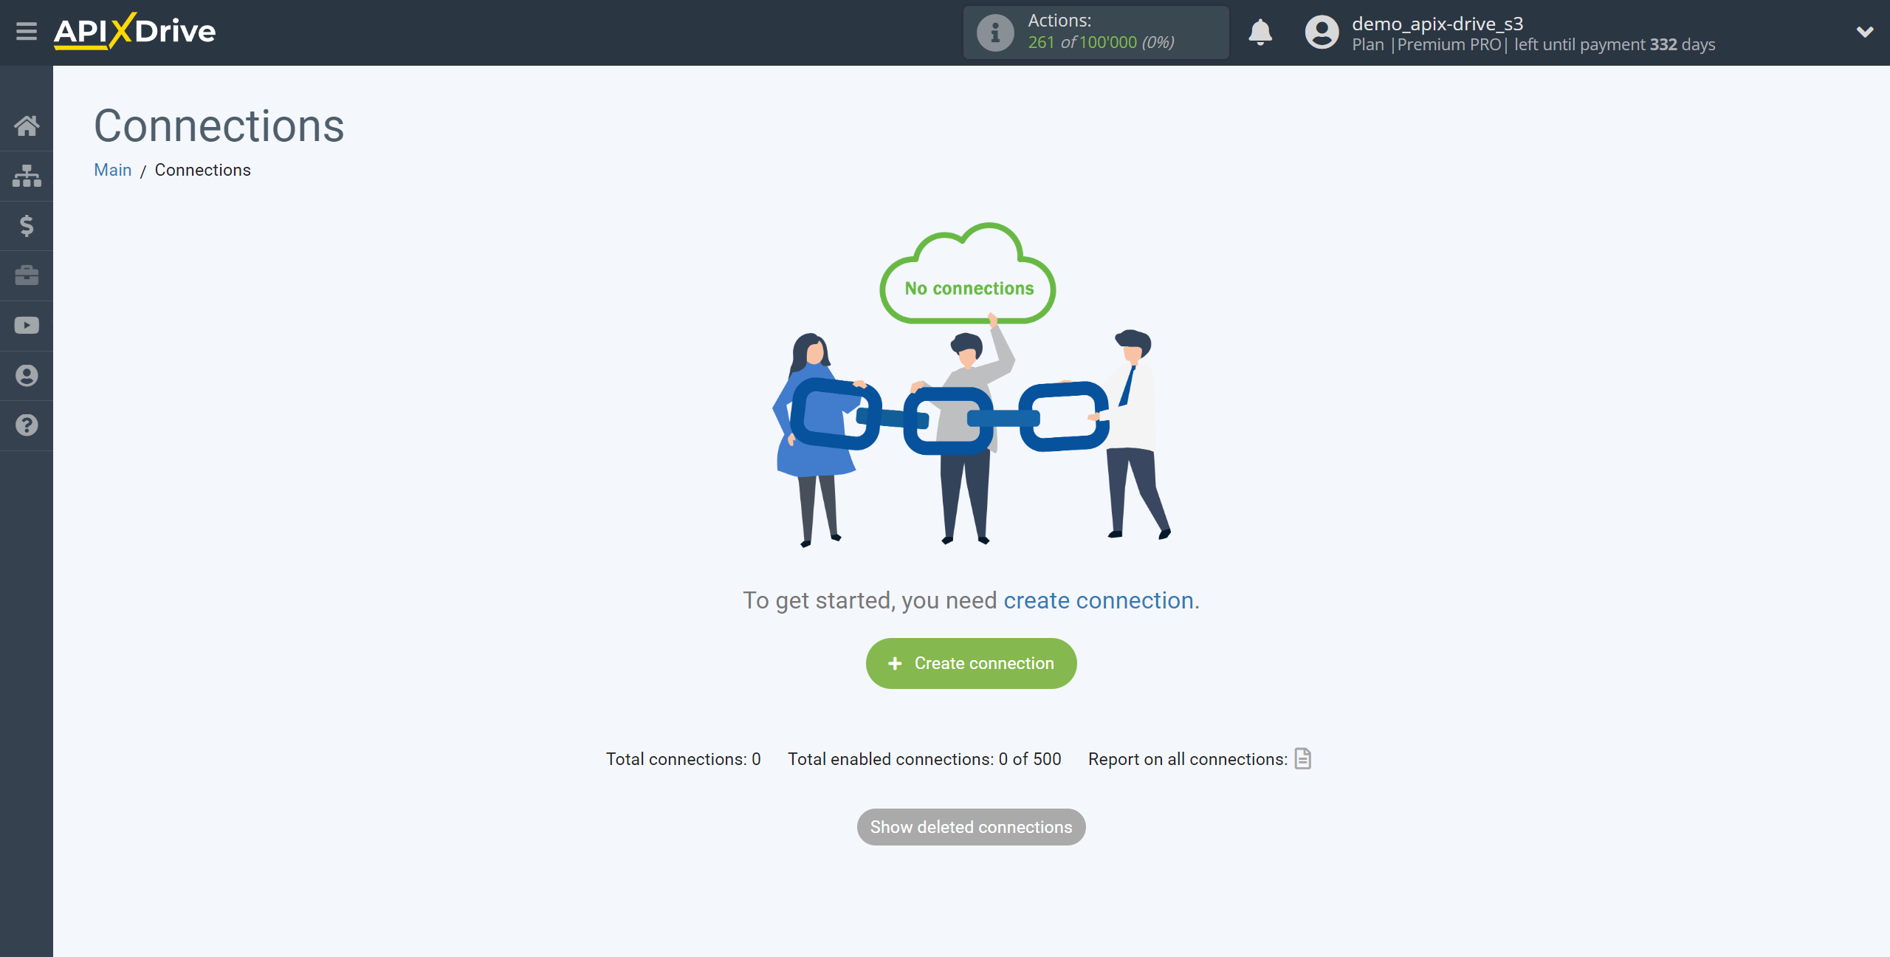
Task: Click the home/main dashboard icon
Action: 26,125
